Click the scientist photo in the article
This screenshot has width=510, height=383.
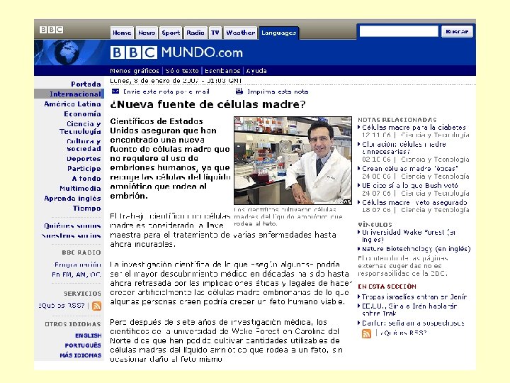[293, 160]
